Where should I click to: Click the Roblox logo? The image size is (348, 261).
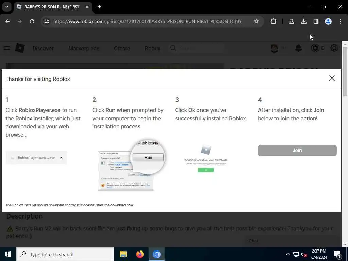click(x=20, y=48)
